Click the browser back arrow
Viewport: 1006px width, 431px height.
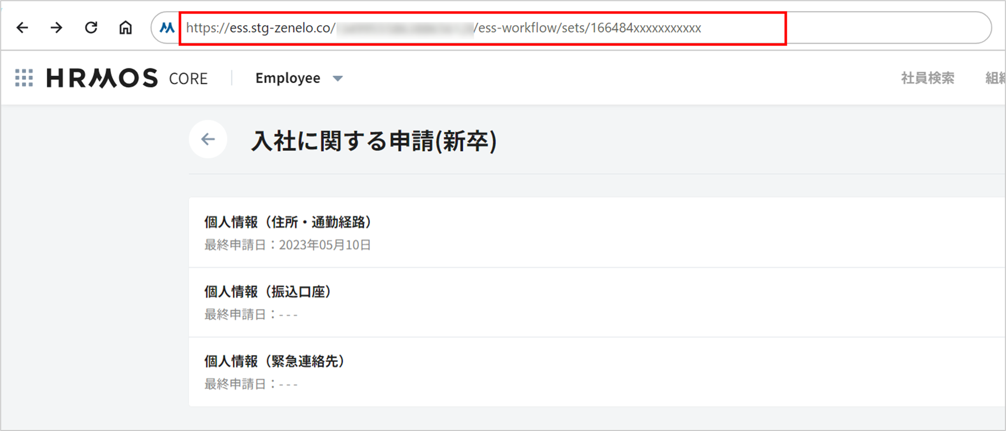click(22, 28)
